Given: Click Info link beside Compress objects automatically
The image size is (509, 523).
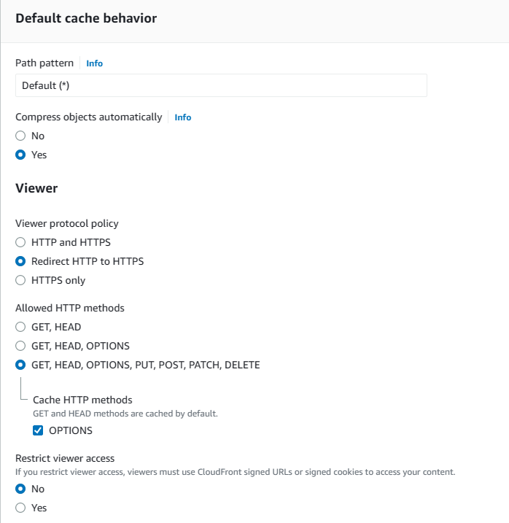Looking at the screenshot, I should 182,117.
